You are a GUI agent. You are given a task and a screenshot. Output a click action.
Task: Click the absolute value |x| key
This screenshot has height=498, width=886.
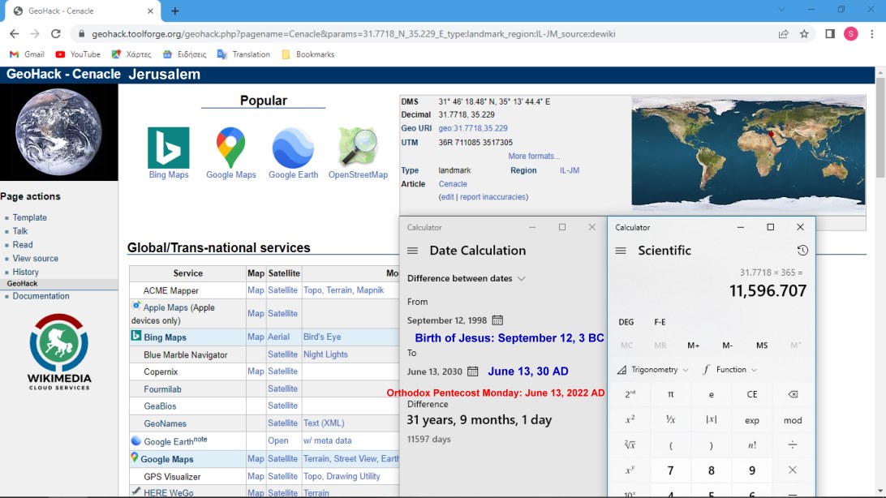coord(712,420)
